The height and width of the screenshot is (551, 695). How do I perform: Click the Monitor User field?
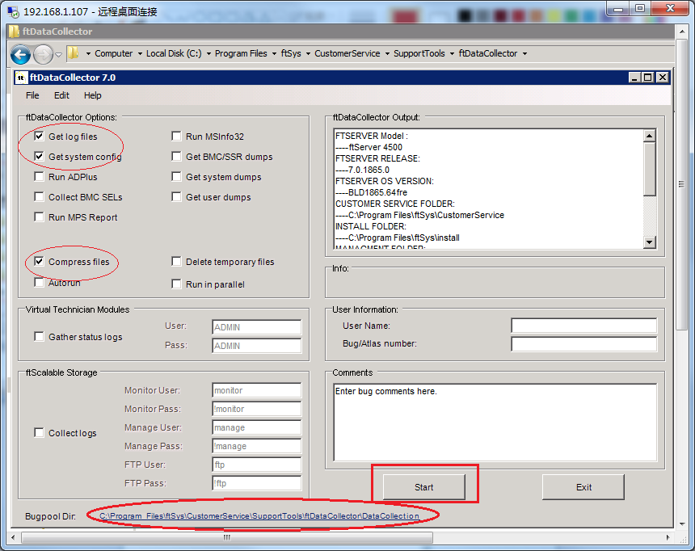click(257, 390)
